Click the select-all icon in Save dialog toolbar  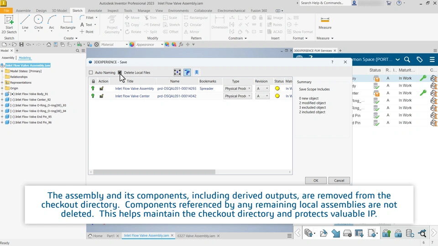tap(177, 72)
